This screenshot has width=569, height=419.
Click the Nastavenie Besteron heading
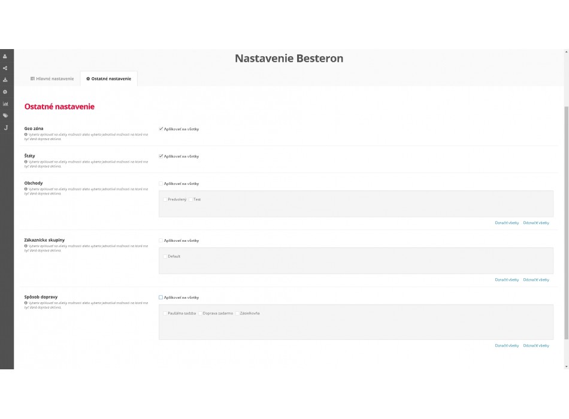[x=289, y=59]
